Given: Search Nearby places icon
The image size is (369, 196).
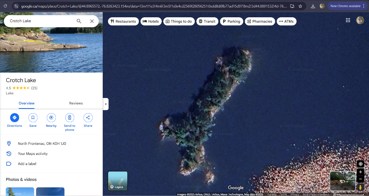Looking at the screenshot, I should [x=51, y=117].
